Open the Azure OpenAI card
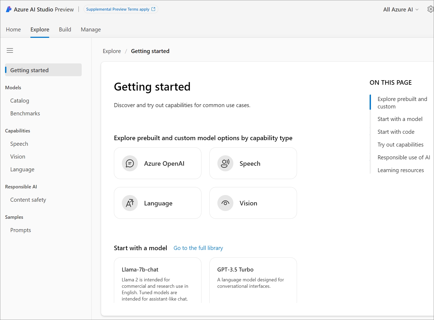434x320 pixels. click(x=158, y=163)
